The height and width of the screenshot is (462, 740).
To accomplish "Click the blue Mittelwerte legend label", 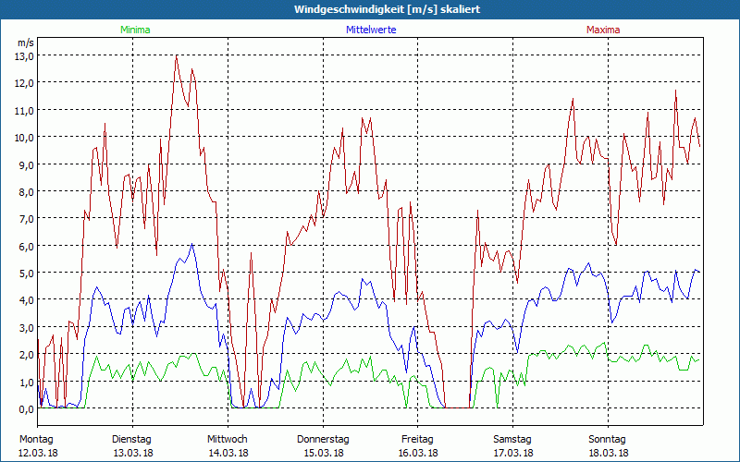I will [x=371, y=30].
